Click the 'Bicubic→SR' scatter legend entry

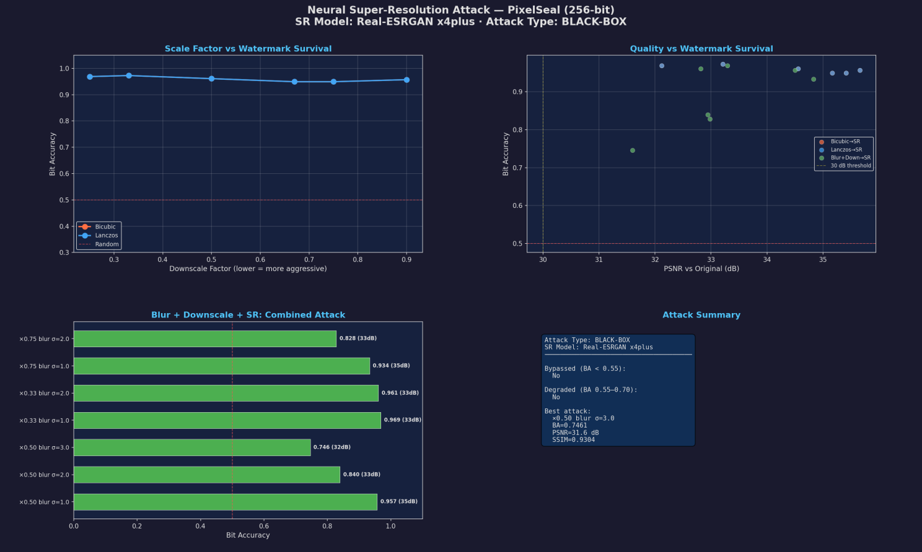coord(840,142)
